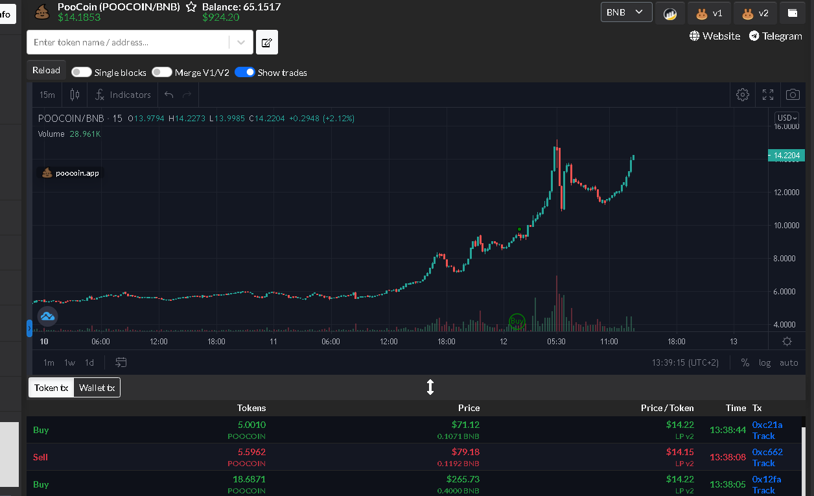814x496 pixels.
Task: Click the Buy trade marker on chart
Action: click(x=517, y=320)
